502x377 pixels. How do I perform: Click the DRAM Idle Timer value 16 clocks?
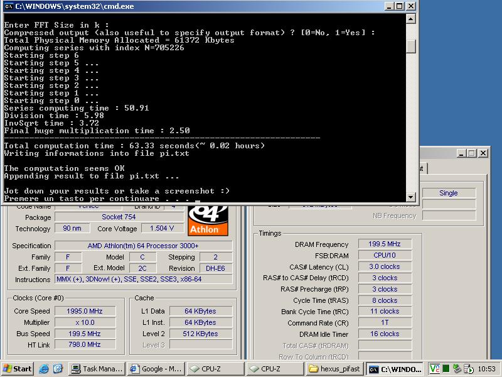(x=385, y=334)
